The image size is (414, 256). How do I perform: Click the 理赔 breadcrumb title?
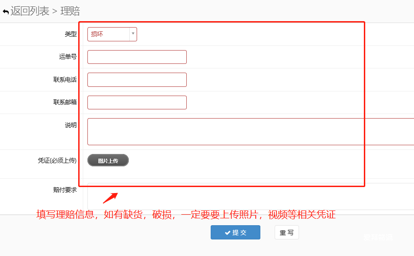click(x=70, y=11)
